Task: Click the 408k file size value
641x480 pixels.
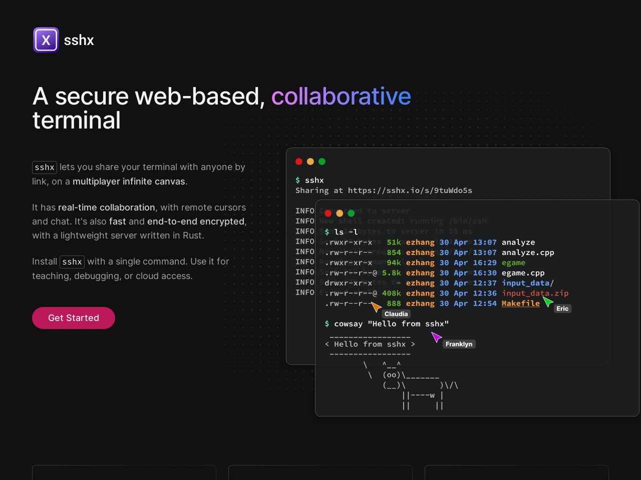Action: coord(392,293)
